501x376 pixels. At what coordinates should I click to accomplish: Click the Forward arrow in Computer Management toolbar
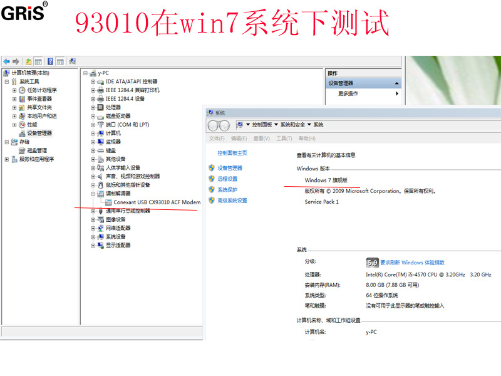(16, 61)
